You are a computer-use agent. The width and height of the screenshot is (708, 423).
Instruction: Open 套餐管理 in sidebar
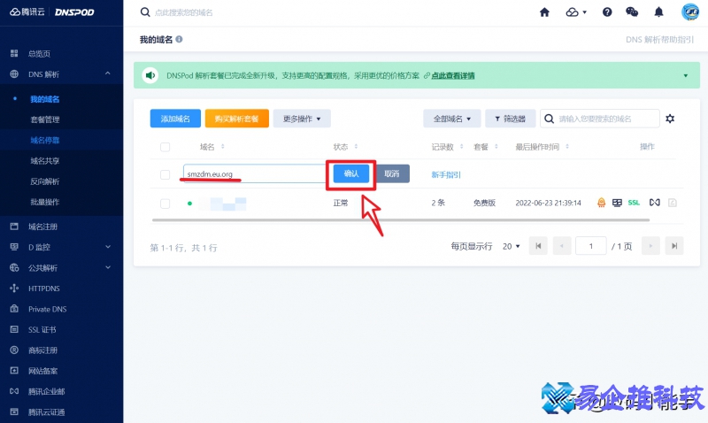coord(45,119)
